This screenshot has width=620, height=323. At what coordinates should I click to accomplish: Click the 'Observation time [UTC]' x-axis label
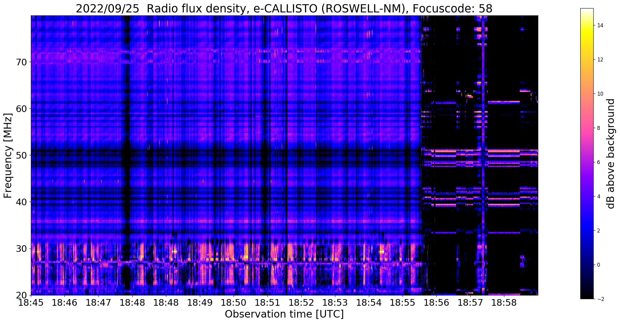point(284,314)
